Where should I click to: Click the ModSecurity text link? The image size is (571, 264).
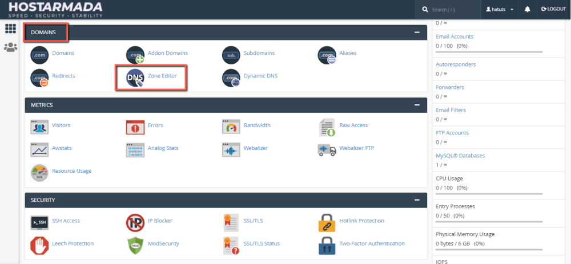[163, 243]
